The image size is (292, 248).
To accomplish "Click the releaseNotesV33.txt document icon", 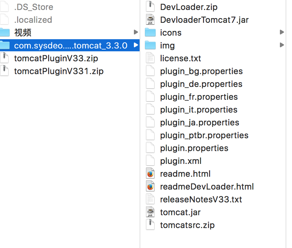I will 150,199.
